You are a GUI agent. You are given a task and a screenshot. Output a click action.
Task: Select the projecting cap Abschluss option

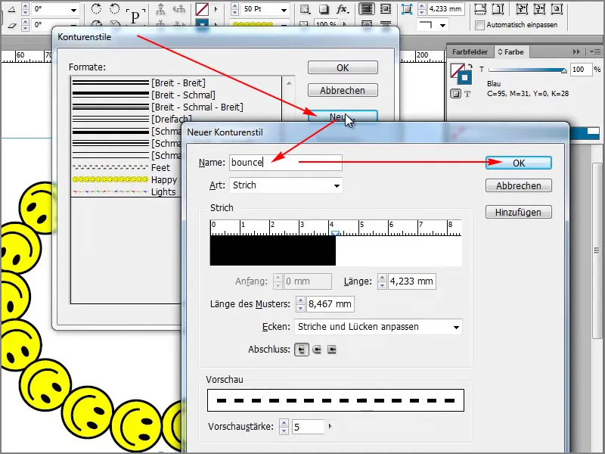[x=332, y=350]
